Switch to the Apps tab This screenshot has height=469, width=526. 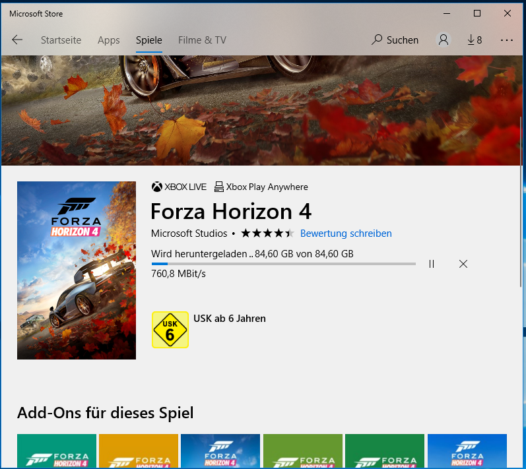pyautogui.click(x=108, y=40)
